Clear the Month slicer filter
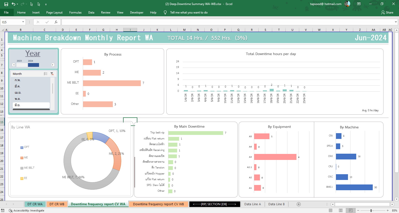The height and width of the screenshot is (213, 399). point(52,74)
